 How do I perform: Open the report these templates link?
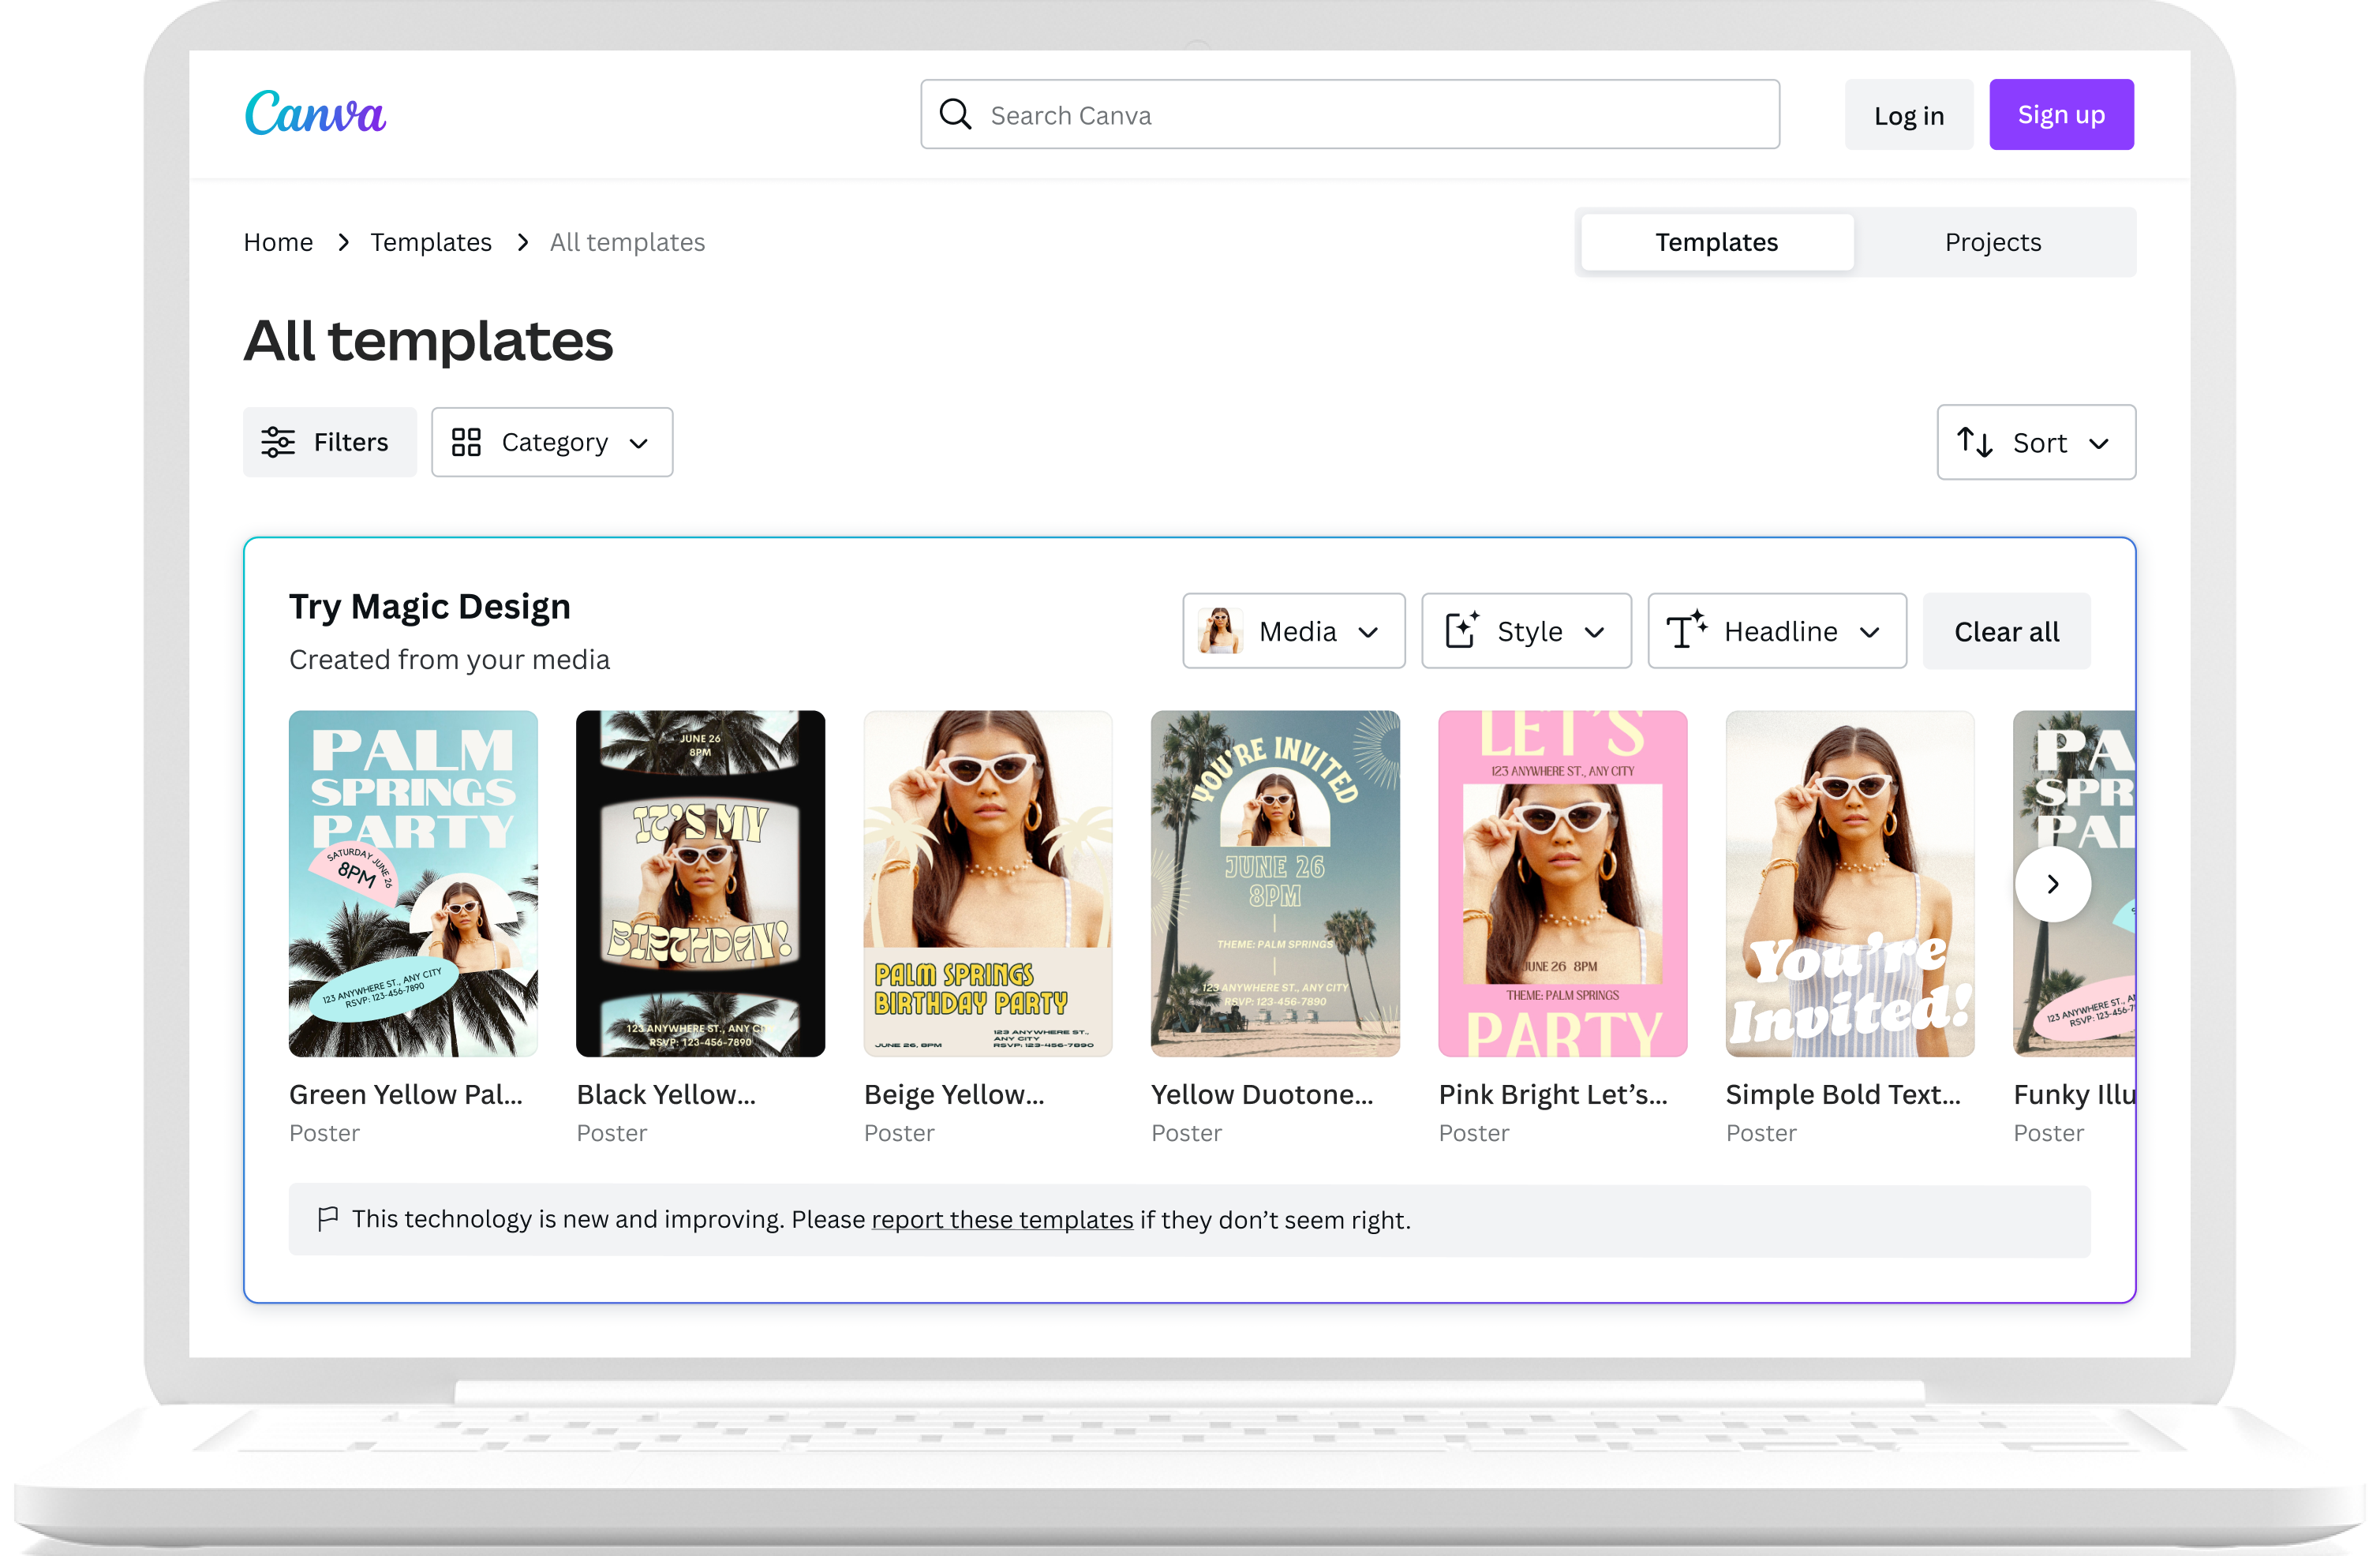(x=1002, y=1220)
